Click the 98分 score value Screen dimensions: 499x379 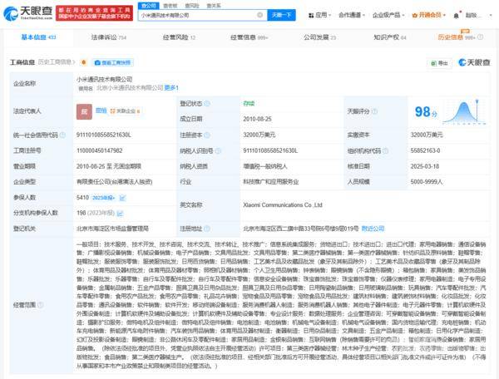426,112
